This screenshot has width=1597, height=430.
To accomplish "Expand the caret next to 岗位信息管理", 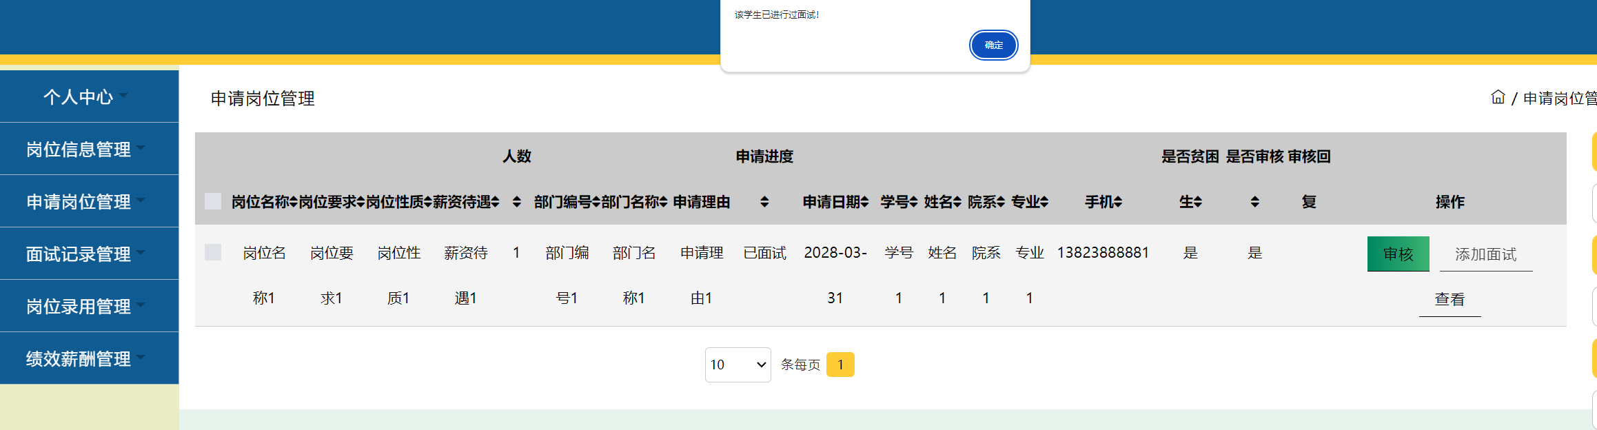I will [141, 147].
